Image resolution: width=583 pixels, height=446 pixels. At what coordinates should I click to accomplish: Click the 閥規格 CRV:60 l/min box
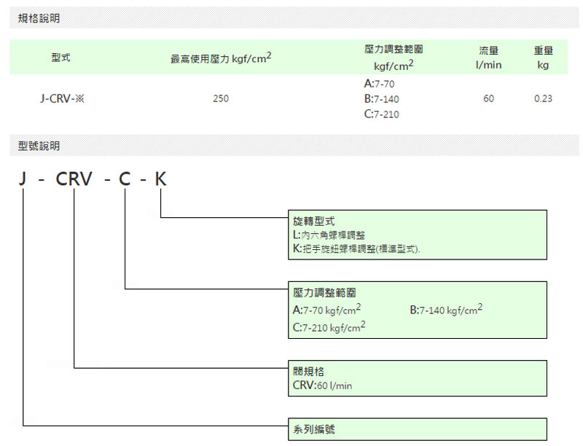pyautogui.click(x=417, y=378)
